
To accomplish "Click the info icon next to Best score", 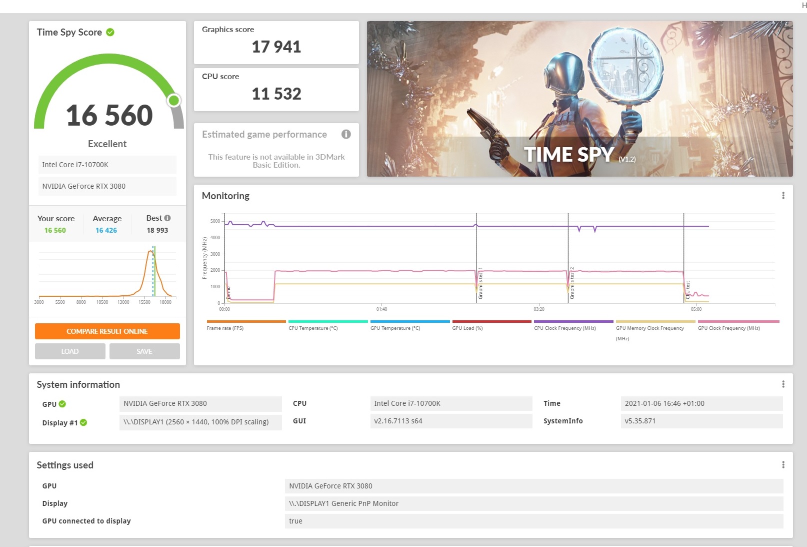I will click(167, 218).
